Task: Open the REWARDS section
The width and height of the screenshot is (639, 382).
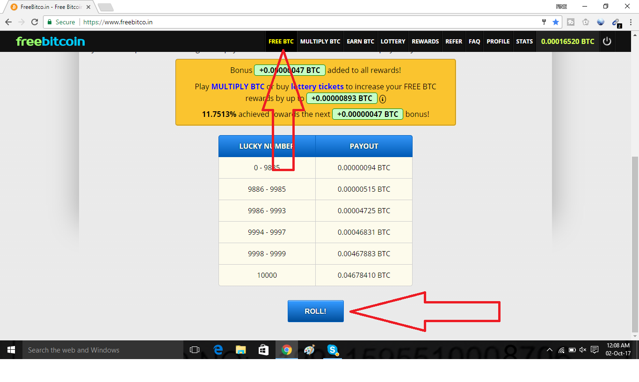Action: 425,41
